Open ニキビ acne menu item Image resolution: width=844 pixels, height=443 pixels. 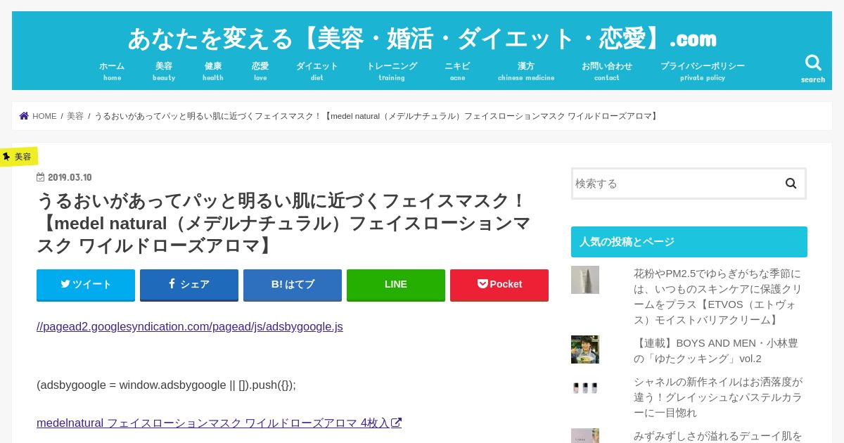(x=457, y=71)
